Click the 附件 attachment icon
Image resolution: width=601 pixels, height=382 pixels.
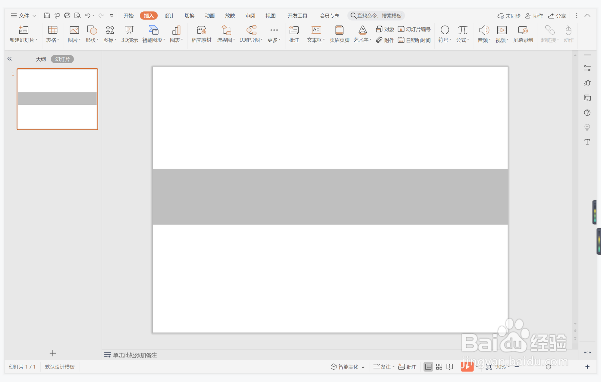[x=385, y=40]
